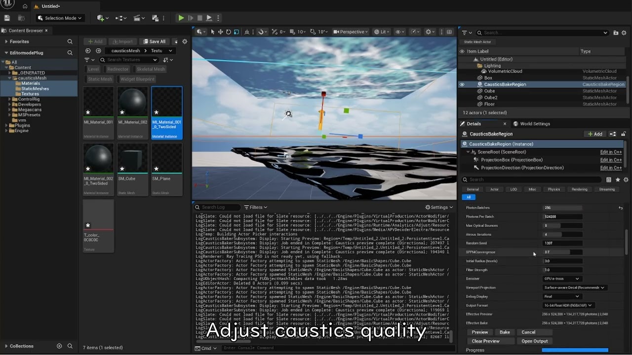Click the viewport layout grid icon
The width and height of the screenshot is (632, 355).
click(449, 32)
